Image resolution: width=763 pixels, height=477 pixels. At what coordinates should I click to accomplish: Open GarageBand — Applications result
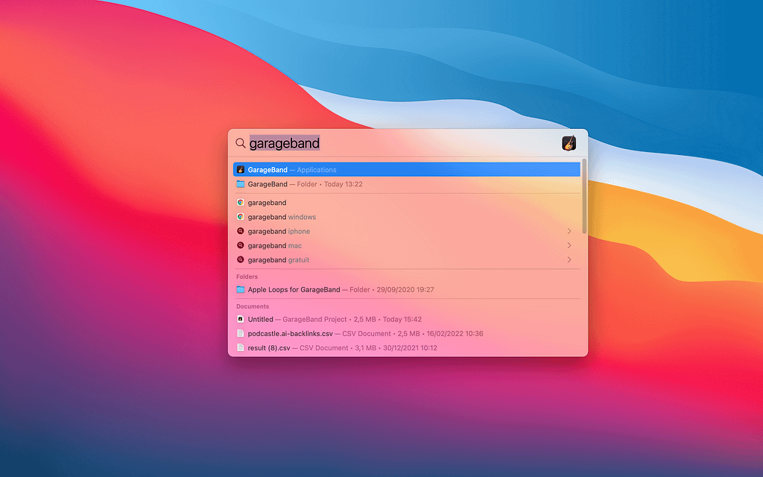(x=407, y=169)
